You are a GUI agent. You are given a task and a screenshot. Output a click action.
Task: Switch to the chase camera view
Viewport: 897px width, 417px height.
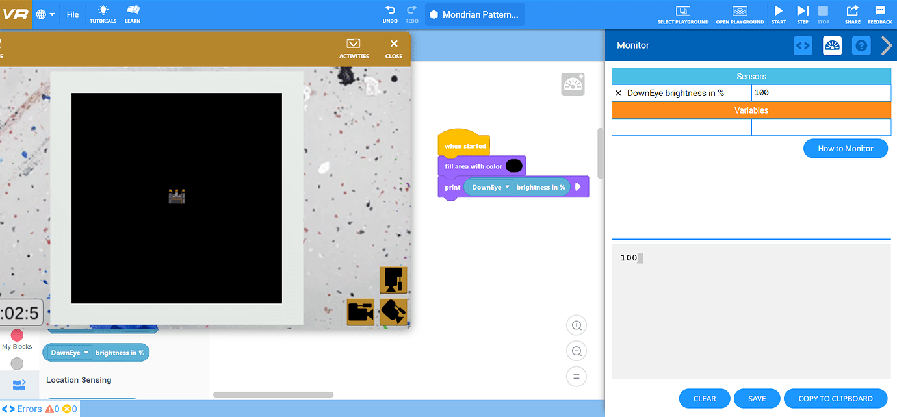pos(360,312)
